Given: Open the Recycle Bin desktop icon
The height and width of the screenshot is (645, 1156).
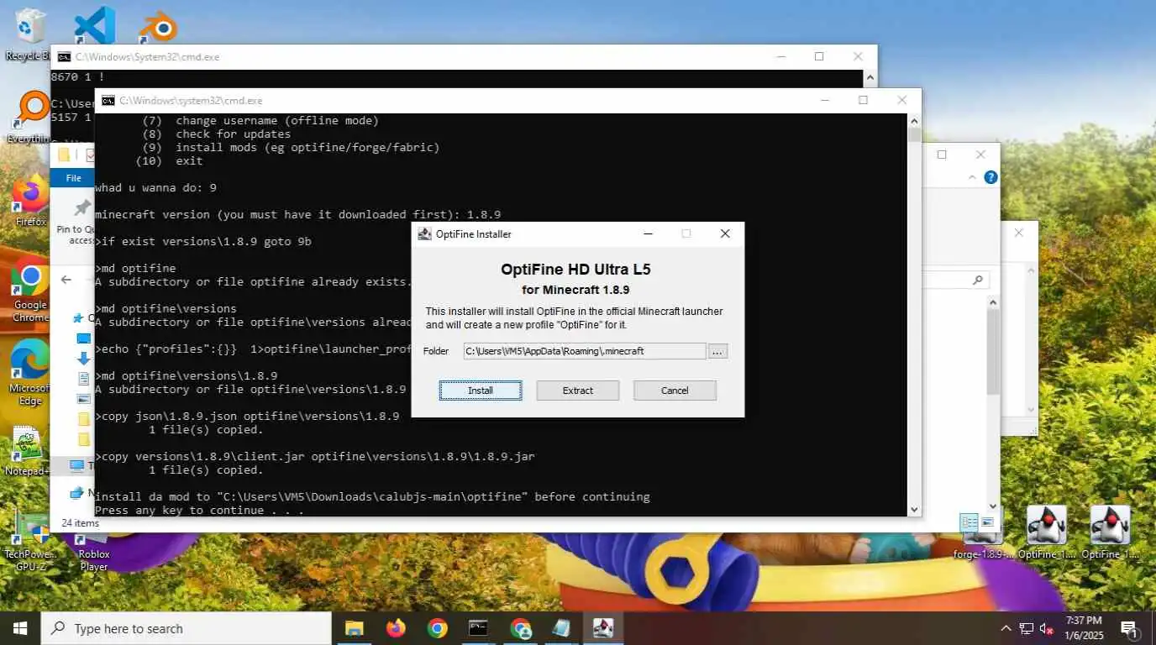Looking at the screenshot, I should 29,34.
